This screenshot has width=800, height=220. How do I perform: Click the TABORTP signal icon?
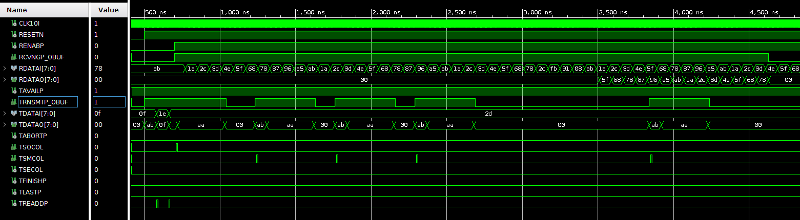(14, 136)
